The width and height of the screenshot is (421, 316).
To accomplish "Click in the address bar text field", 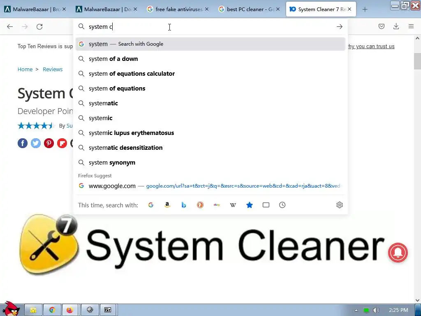I will [209, 27].
